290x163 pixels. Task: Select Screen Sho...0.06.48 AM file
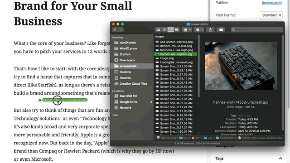(175, 82)
